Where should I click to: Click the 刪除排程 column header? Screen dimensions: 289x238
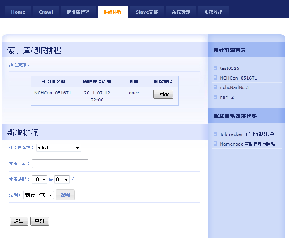point(163,82)
